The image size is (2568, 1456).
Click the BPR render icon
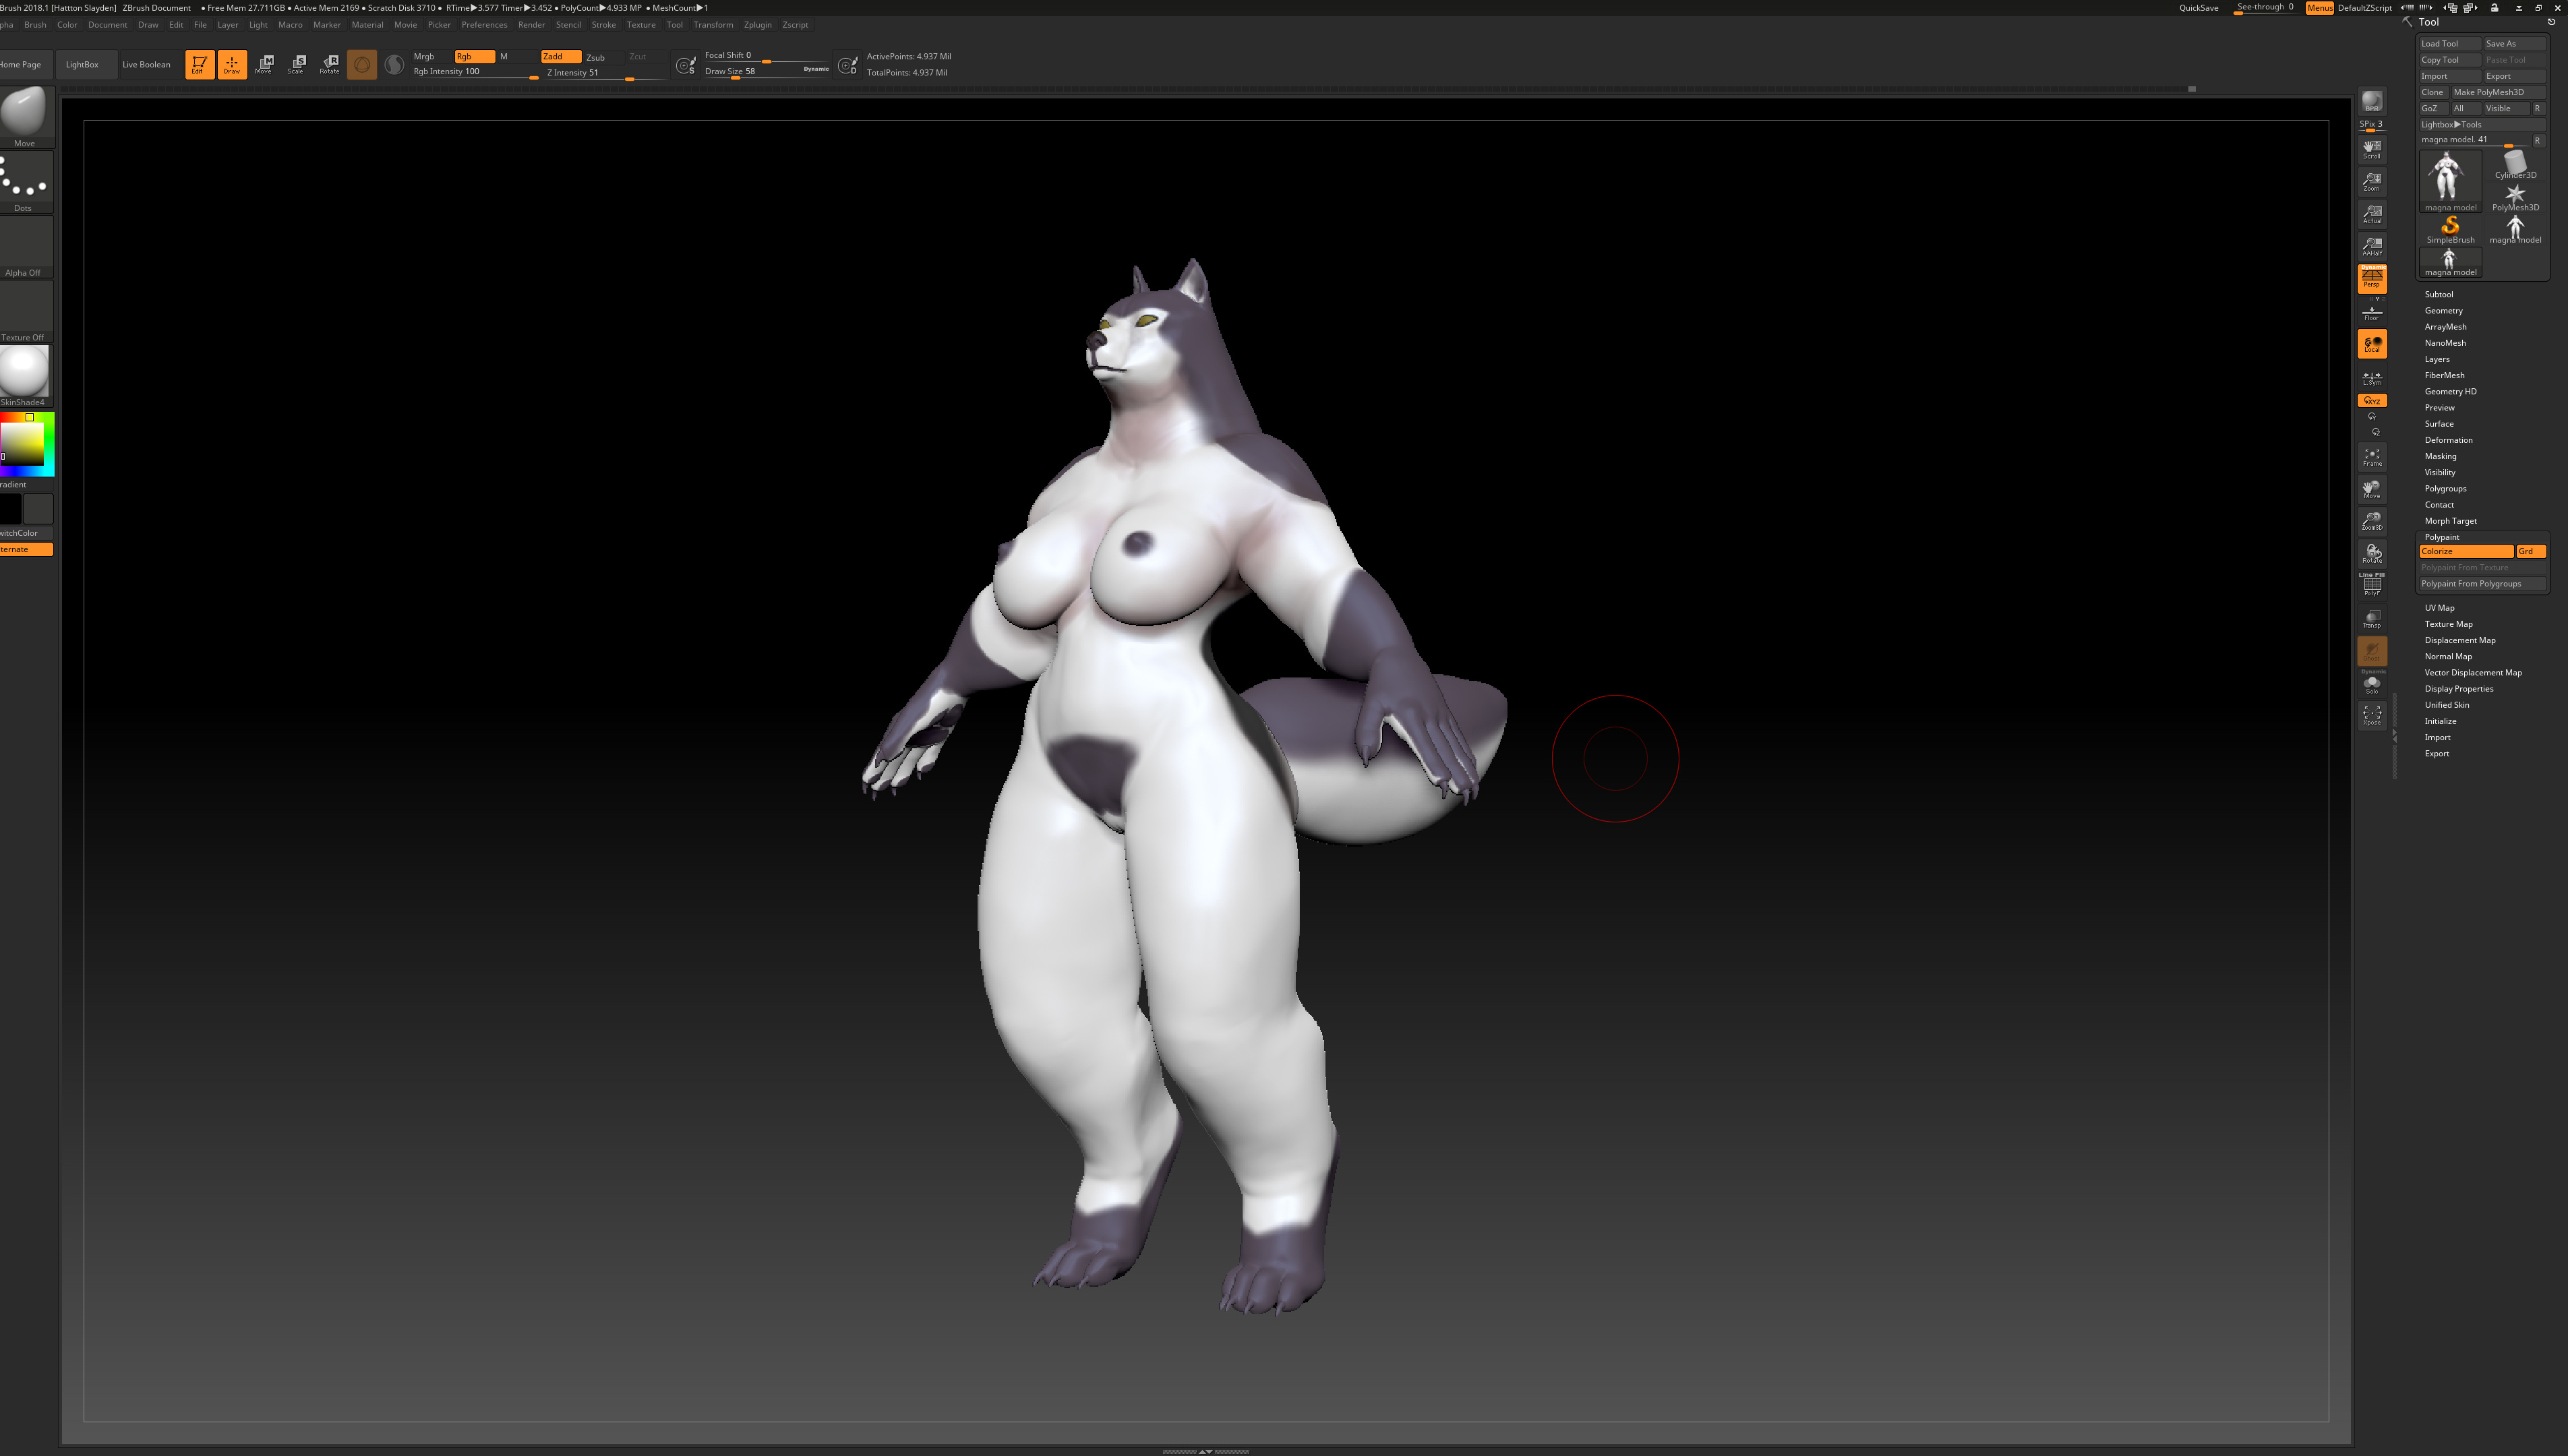[x=2371, y=102]
